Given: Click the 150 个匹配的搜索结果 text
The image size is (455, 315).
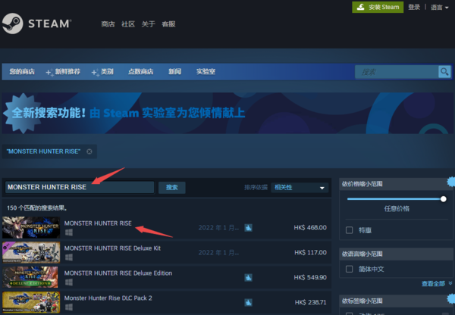Looking at the screenshot, I should [37, 207].
